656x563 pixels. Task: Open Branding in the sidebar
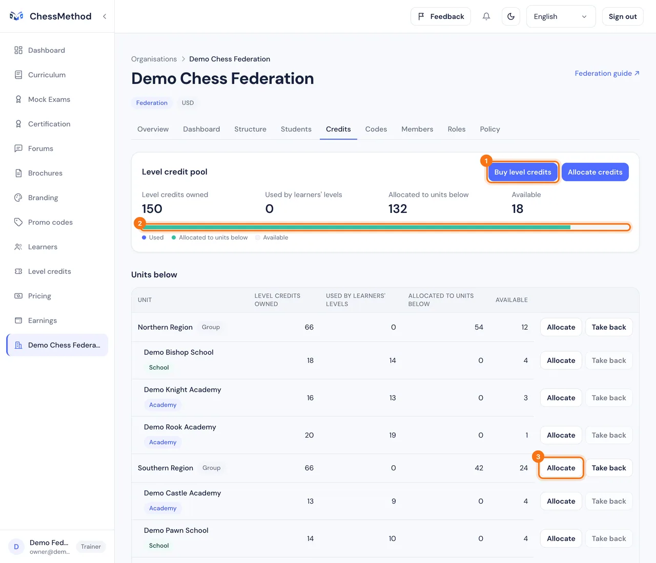(57, 198)
